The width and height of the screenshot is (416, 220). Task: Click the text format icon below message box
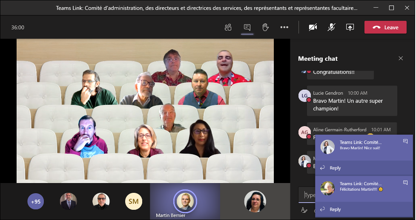point(304,210)
